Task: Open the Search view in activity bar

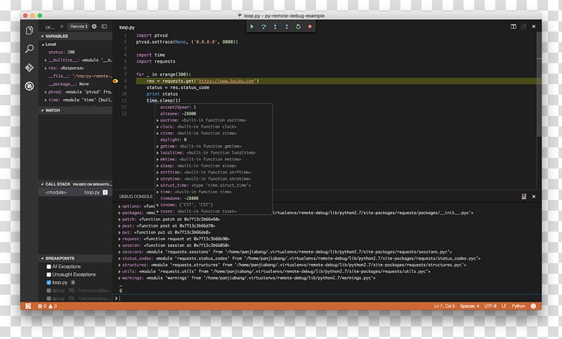Action: click(x=29, y=49)
